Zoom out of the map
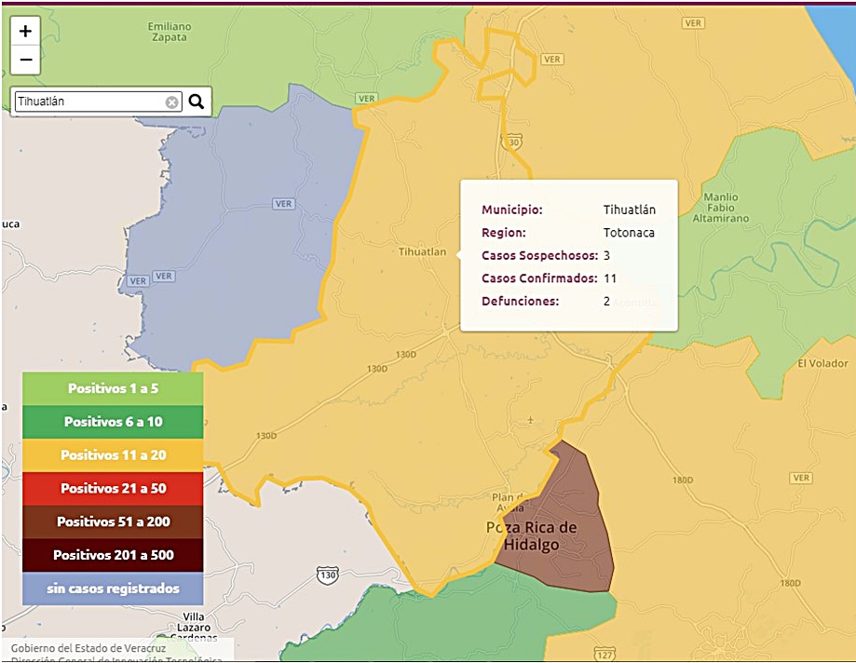 (x=25, y=60)
